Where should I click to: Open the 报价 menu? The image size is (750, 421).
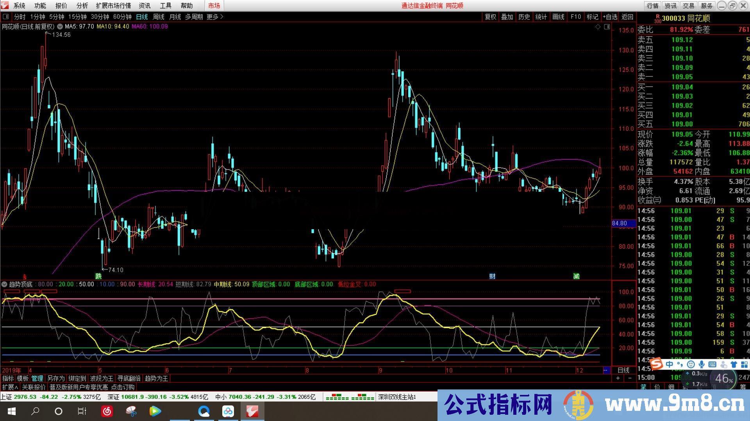point(61,5)
